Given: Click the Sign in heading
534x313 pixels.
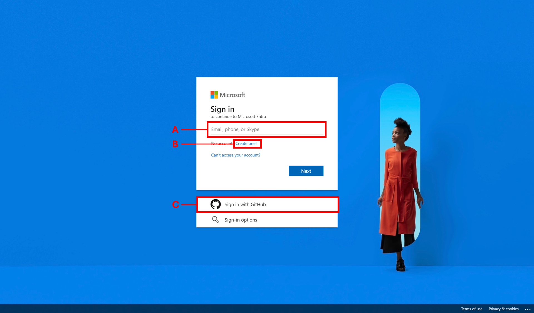Looking at the screenshot, I should 222,109.
